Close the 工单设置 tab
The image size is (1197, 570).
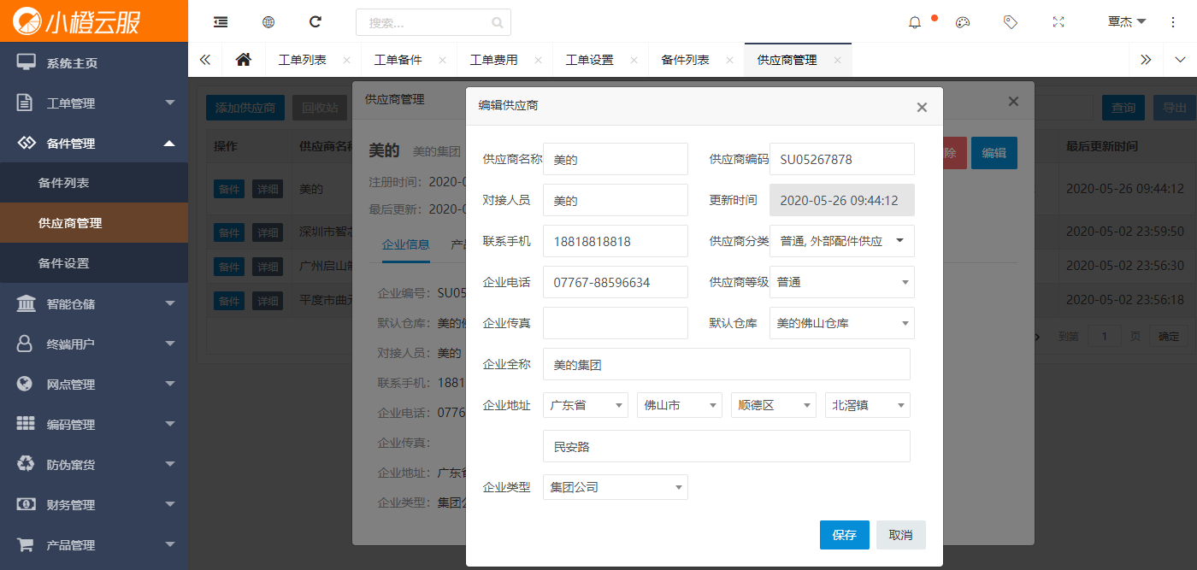pyautogui.click(x=634, y=60)
